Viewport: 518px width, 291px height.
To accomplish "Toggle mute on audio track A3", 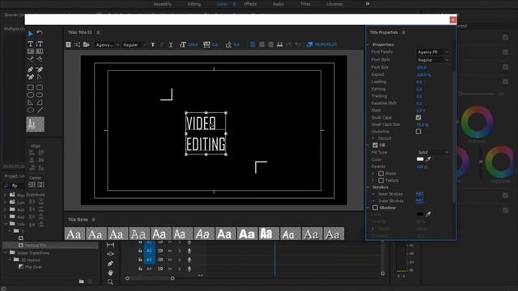I will (170, 260).
